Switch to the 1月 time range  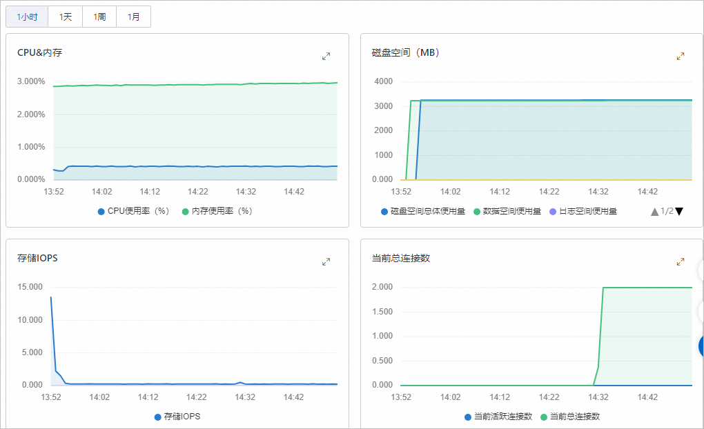point(133,17)
